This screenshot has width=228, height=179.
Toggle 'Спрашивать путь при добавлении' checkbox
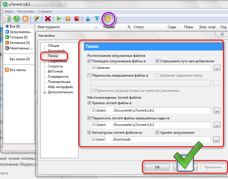tap(157, 61)
